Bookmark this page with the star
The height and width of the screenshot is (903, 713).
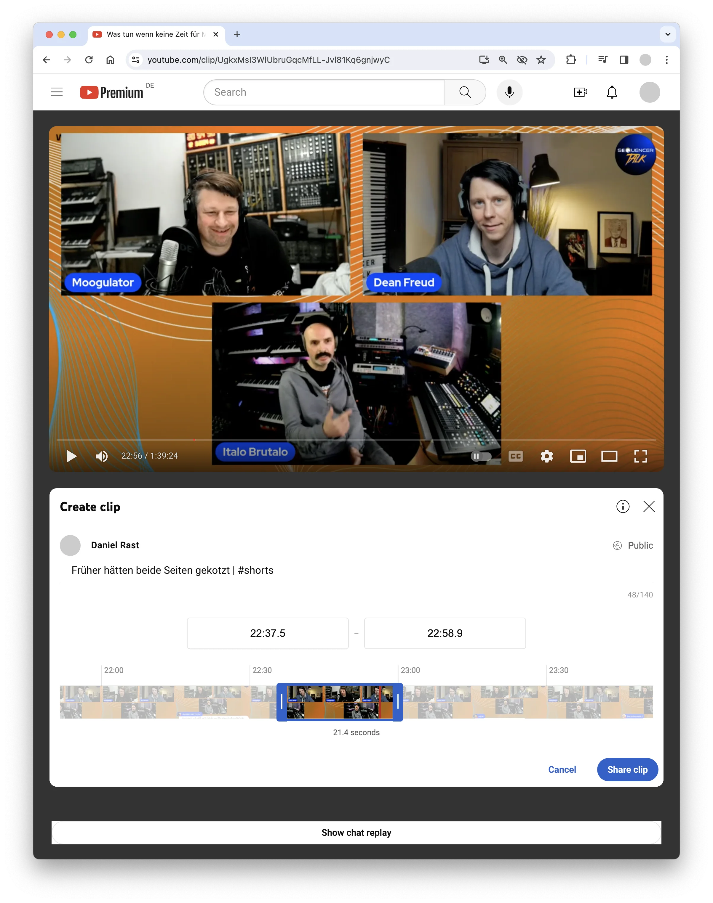pyautogui.click(x=541, y=60)
